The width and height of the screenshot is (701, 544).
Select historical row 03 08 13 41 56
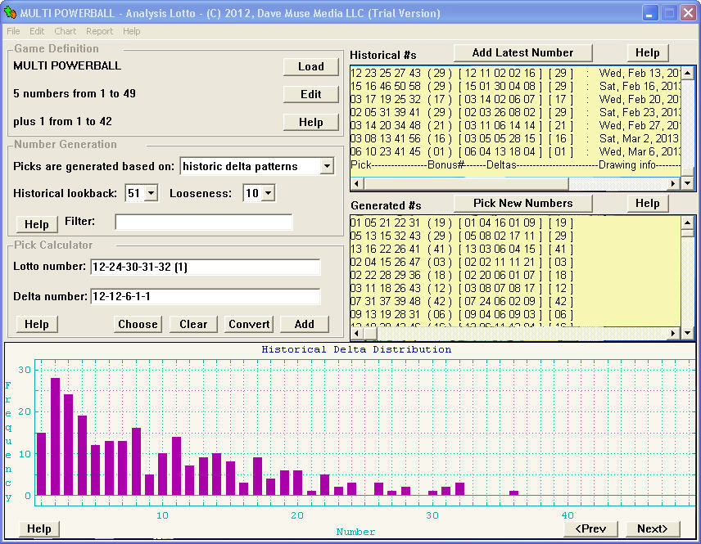pyautogui.click(x=515, y=138)
